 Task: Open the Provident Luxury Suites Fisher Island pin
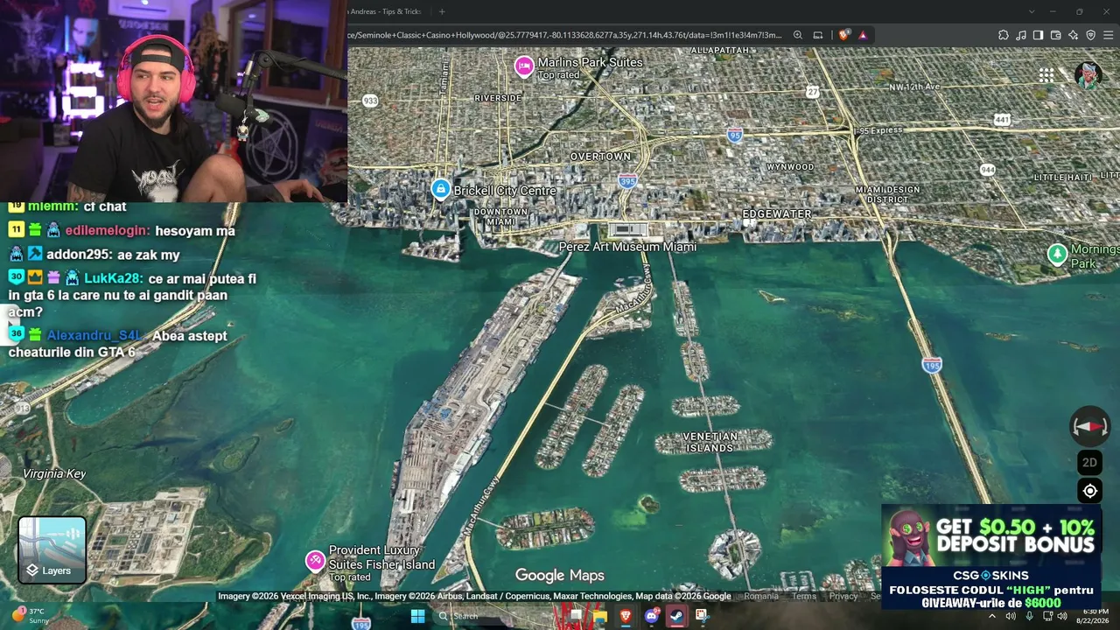point(315,560)
